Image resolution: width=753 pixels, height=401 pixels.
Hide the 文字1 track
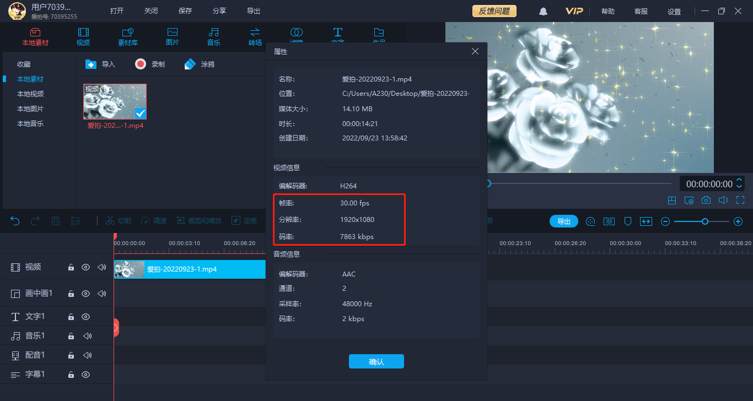[85, 317]
